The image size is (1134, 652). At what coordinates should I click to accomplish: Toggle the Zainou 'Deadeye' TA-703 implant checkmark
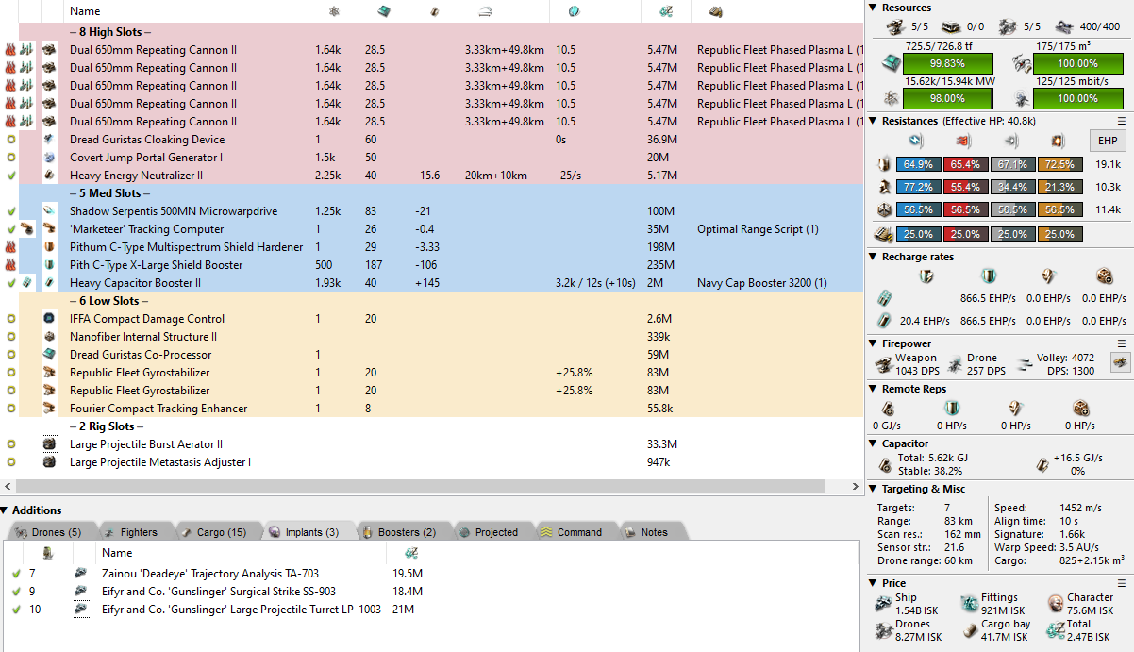pos(16,573)
